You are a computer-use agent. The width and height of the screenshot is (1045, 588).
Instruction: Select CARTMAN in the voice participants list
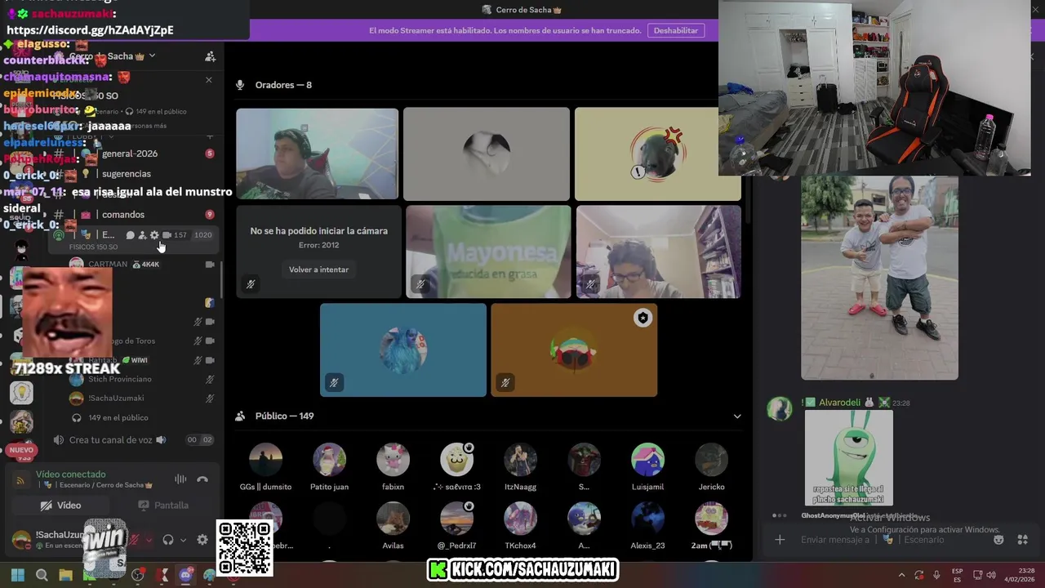pyautogui.click(x=139, y=265)
